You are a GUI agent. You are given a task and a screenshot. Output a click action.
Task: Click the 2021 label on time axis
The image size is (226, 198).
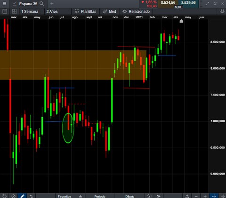(x=139, y=17)
